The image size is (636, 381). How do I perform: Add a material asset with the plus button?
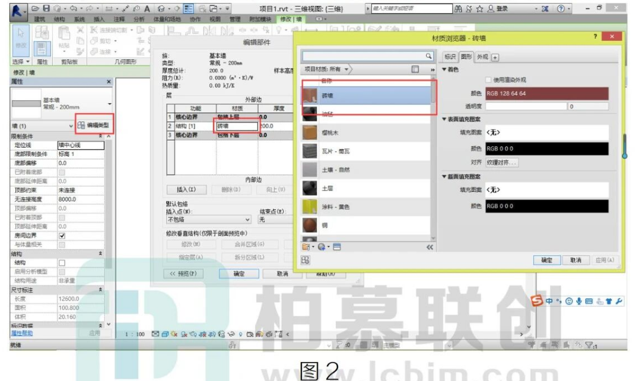(x=495, y=57)
